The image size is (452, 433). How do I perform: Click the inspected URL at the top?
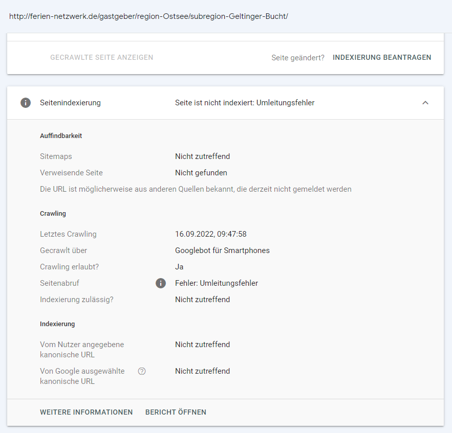148,16
